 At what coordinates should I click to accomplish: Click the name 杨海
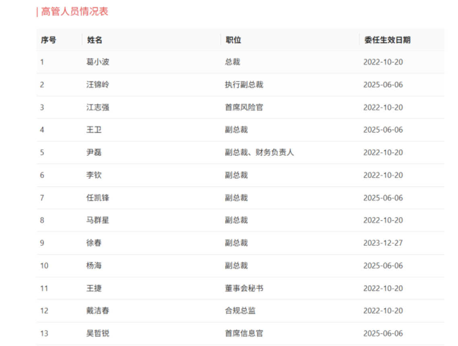click(94, 265)
